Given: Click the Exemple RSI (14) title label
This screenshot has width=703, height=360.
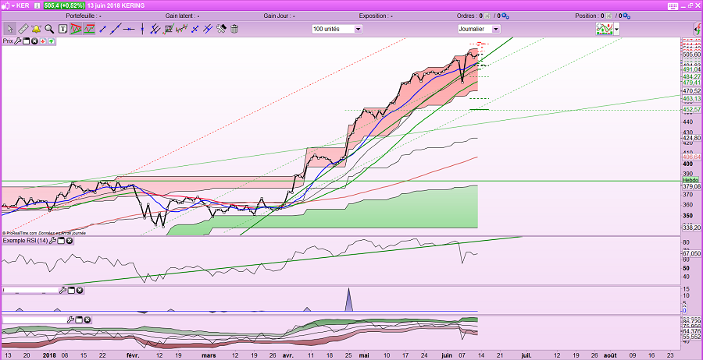Looking at the screenshot, I should click(x=26, y=241).
